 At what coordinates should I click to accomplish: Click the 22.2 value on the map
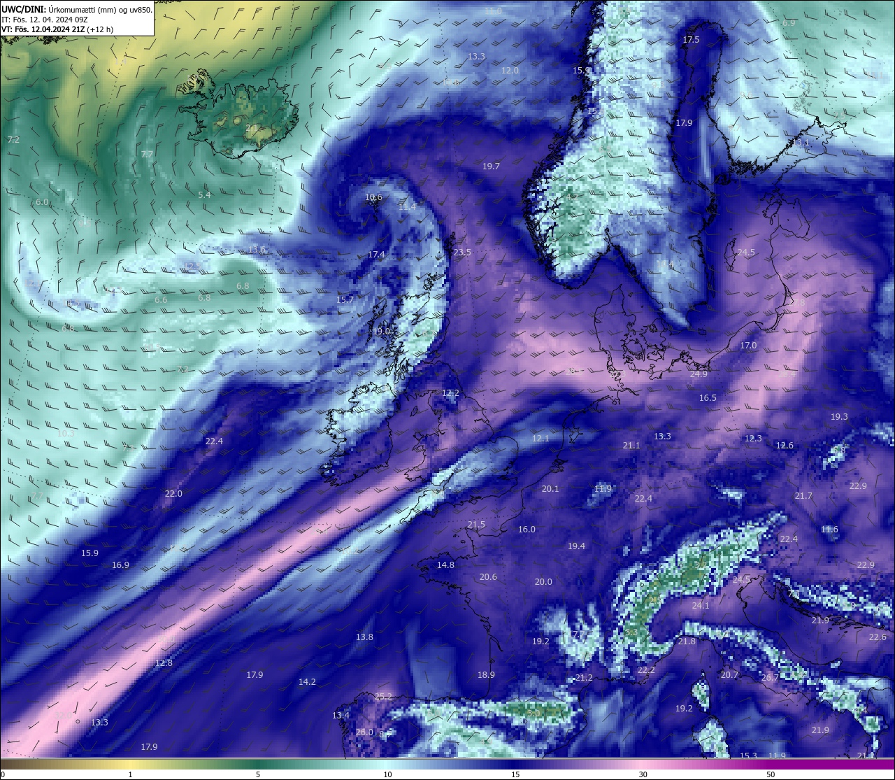point(646,670)
